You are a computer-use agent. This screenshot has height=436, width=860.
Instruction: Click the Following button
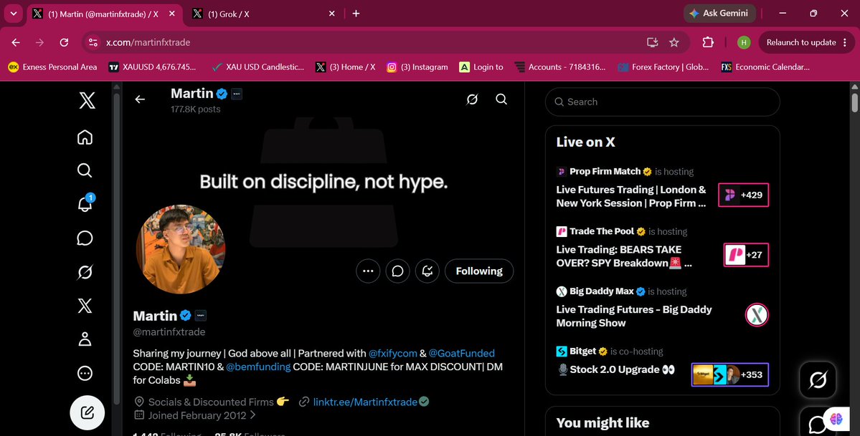pyautogui.click(x=479, y=271)
